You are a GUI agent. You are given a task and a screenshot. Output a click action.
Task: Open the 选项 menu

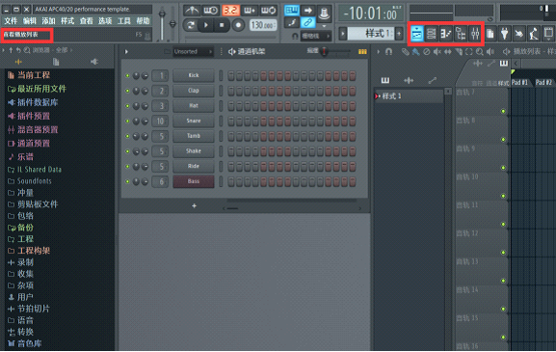[105, 21]
